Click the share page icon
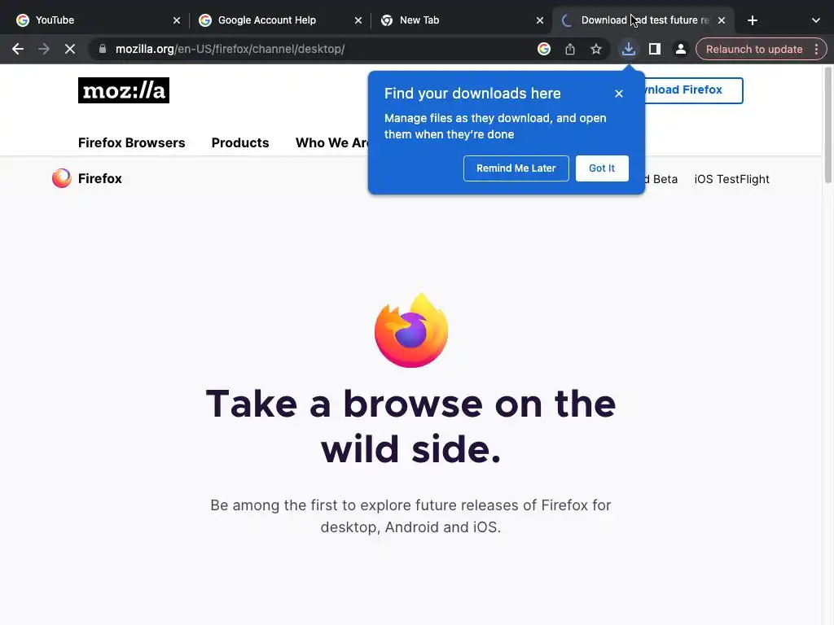Viewport: 834px width, 625px height. pos(569,49)
